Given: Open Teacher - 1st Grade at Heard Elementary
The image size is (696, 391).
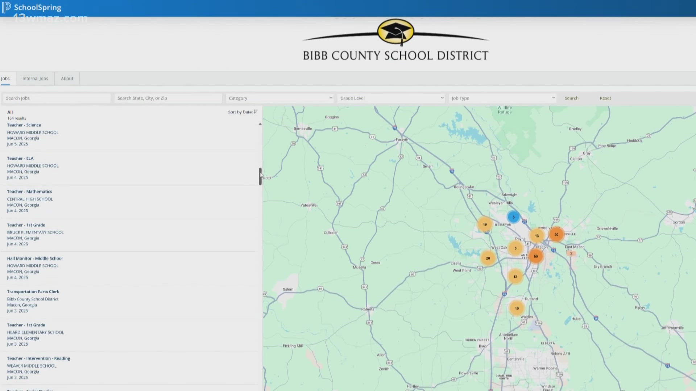Looking at the screenshot, I should click(26, 325).
